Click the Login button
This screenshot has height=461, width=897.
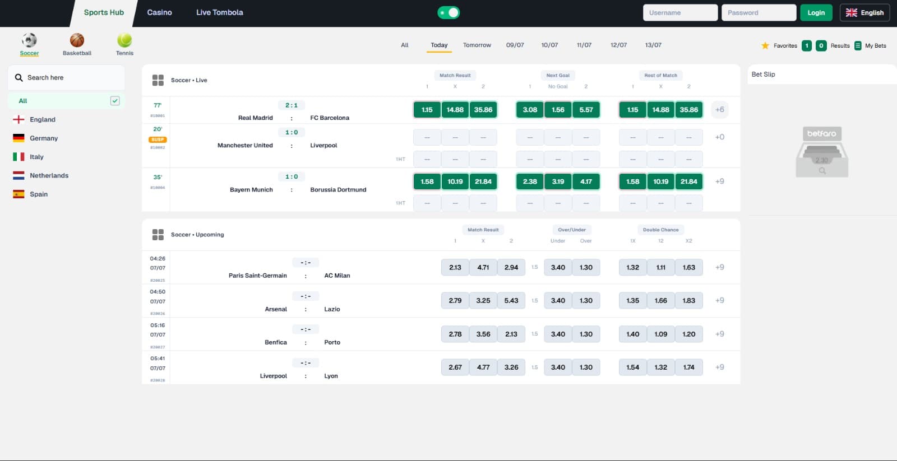click(816, 13)
